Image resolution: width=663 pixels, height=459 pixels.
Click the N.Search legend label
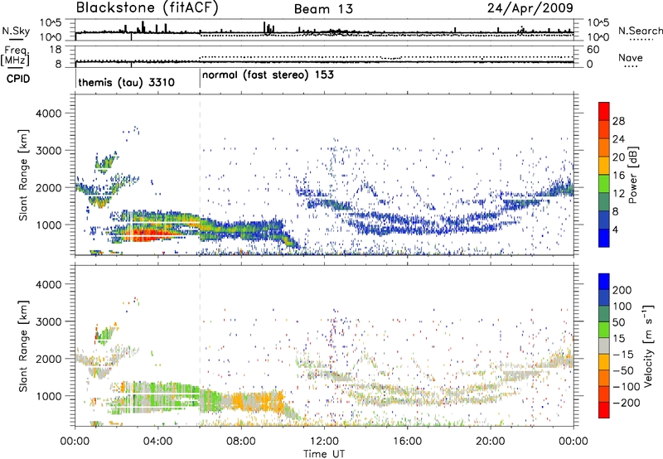641,31
